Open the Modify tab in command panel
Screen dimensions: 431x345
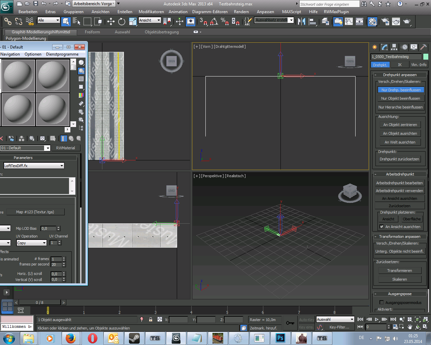384,47
